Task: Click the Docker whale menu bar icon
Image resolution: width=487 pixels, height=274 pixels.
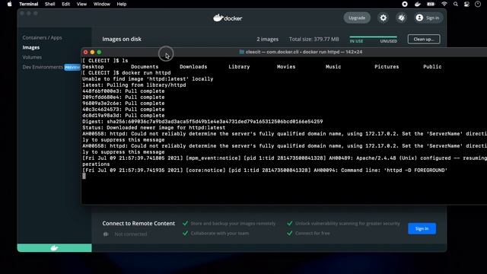Action: pos(418,4)
